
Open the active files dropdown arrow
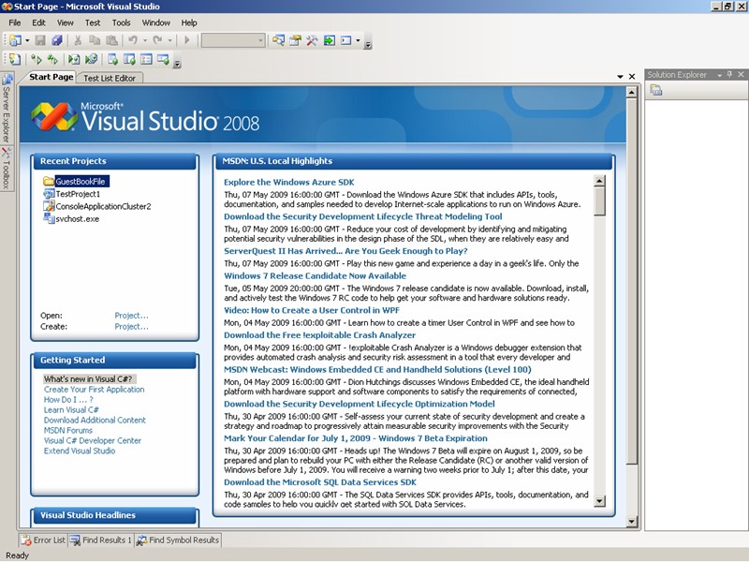coord(620,77)
